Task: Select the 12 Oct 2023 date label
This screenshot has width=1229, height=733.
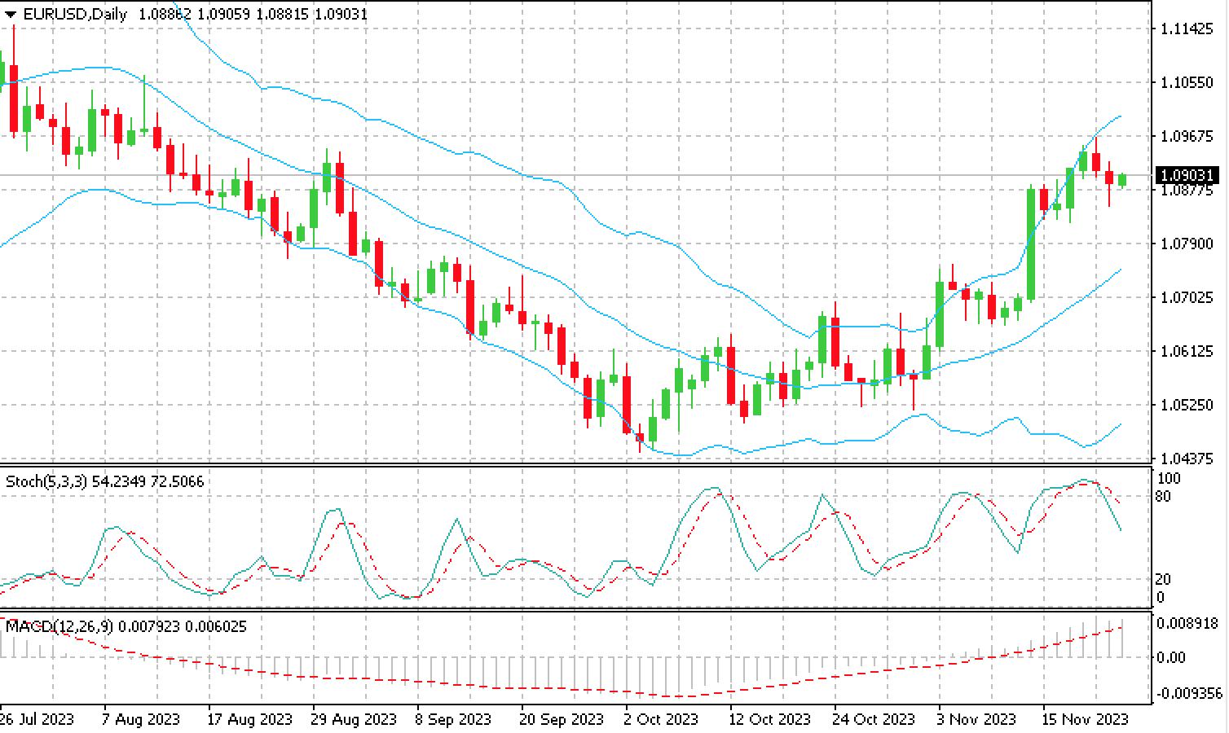Action: point(770,719)
